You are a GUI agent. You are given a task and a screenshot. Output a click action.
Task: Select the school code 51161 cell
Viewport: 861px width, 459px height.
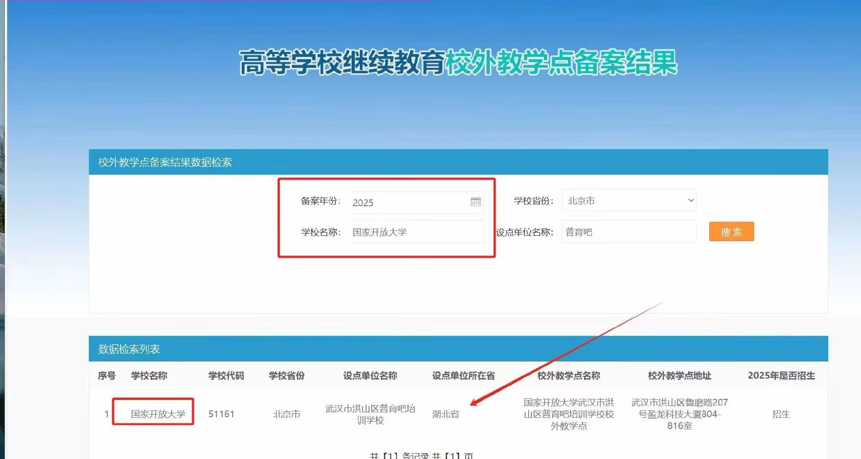pyautogui.click(x=221, y=414)
